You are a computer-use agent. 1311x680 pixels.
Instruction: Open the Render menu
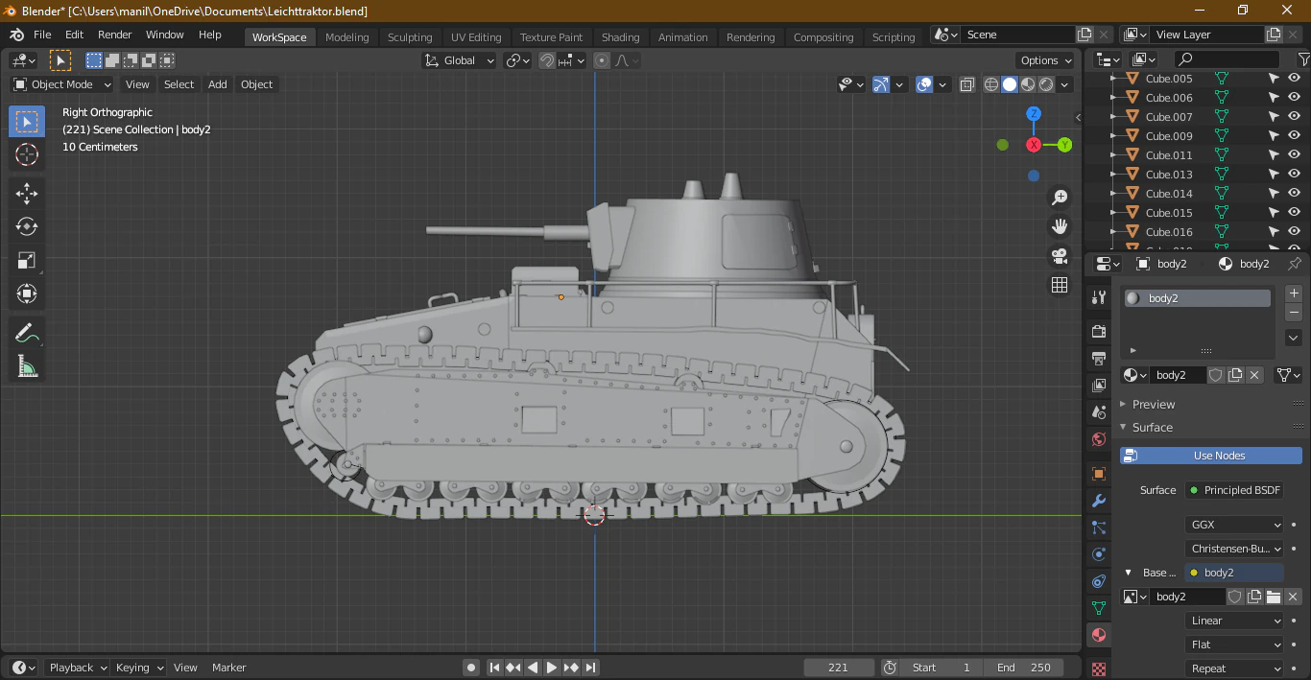[x=115, y=35]
